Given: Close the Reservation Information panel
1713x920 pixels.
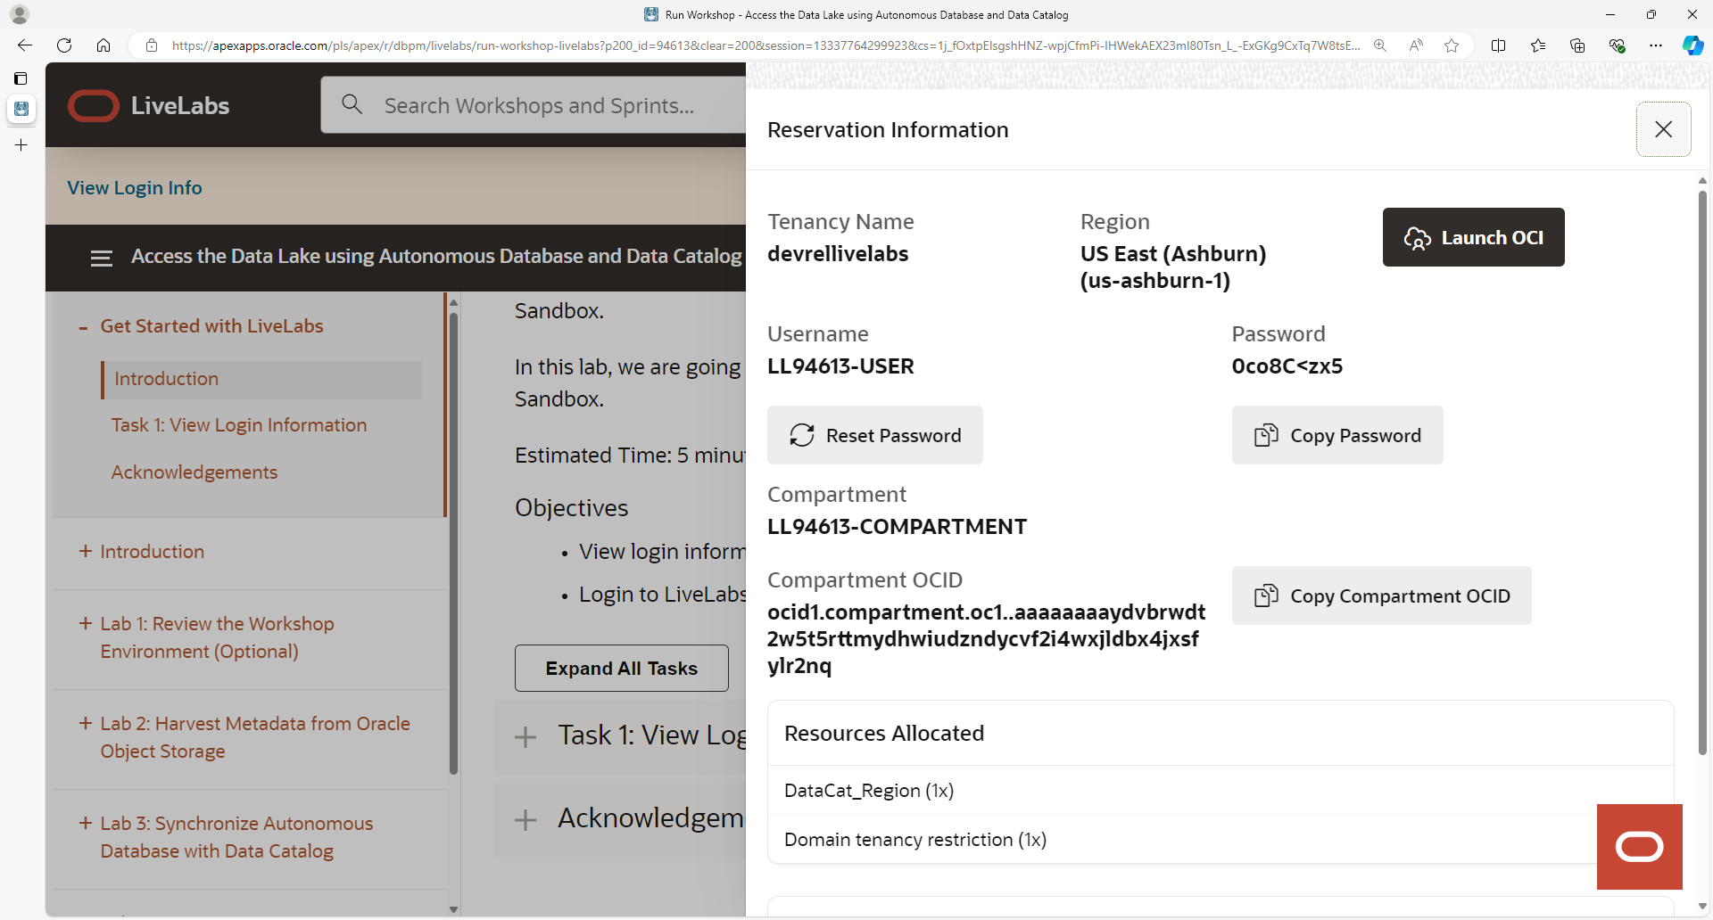Looking at the screenshot, I should pos(1663,129).
